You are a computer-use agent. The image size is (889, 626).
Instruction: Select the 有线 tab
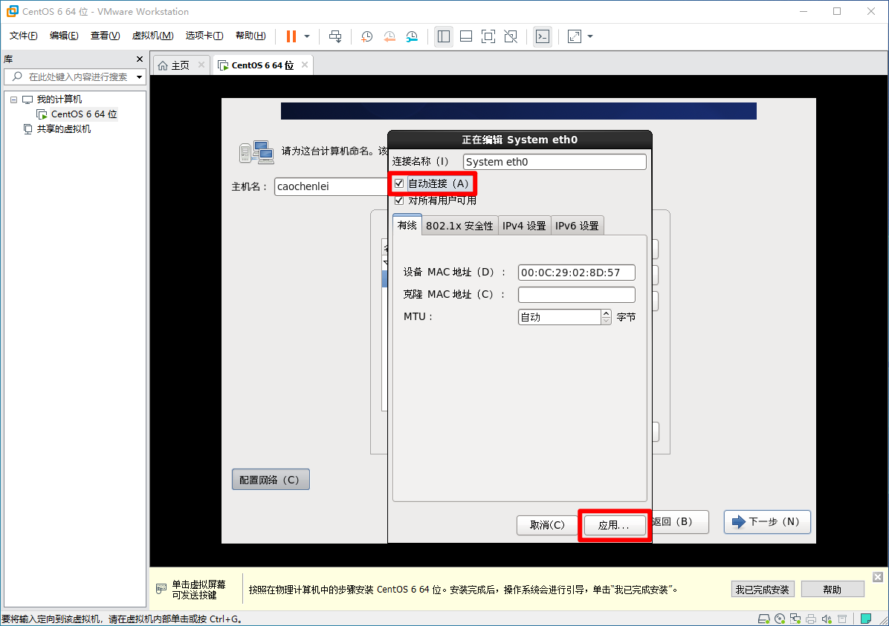click(x=407, y=225)
